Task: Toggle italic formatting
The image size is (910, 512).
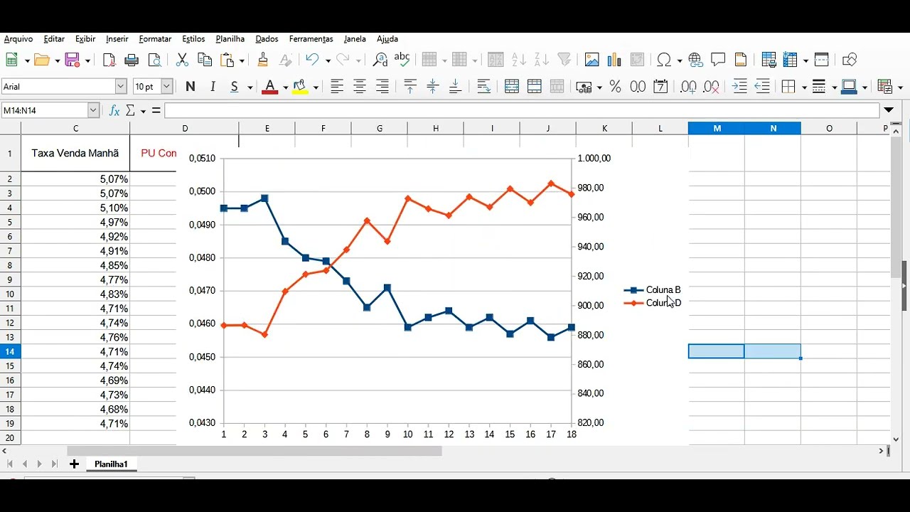Action: pos(213,87)
